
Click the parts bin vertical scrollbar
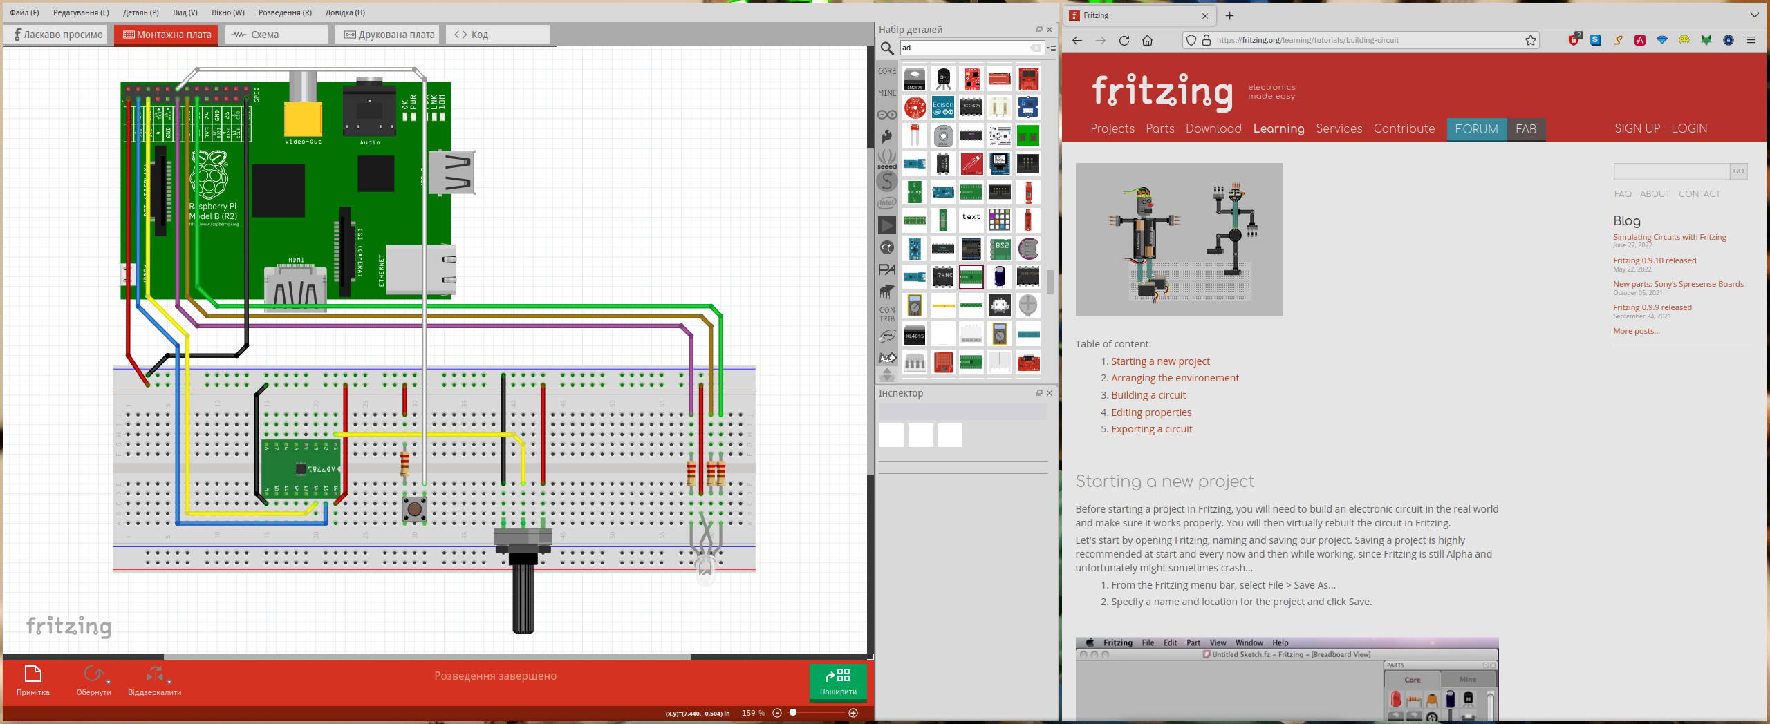pyautogui.click(x=1050, y=282)
